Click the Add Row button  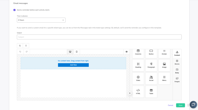point(73,65)
